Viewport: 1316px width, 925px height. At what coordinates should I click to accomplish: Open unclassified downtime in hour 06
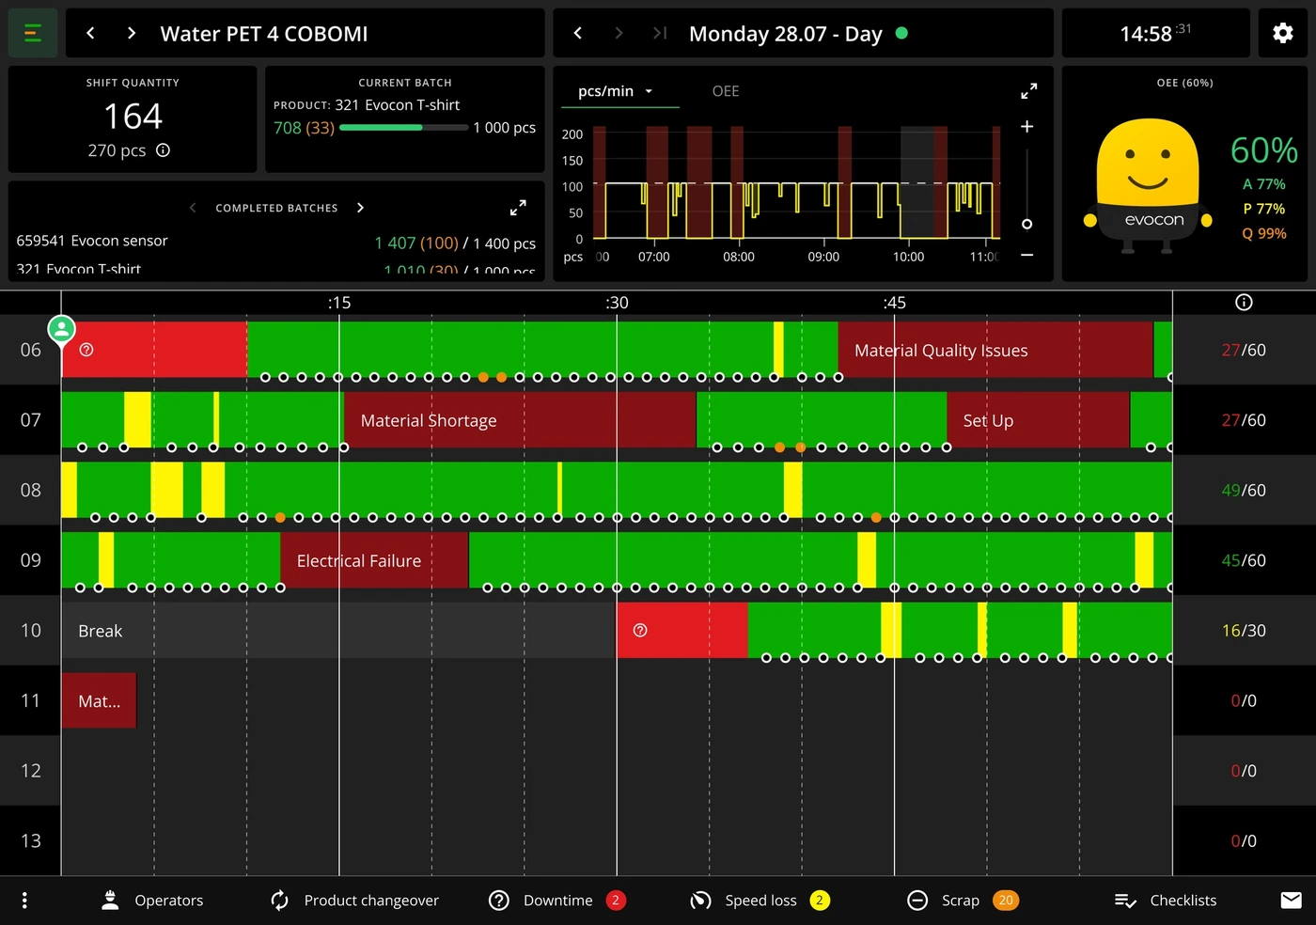coord(154,350)
